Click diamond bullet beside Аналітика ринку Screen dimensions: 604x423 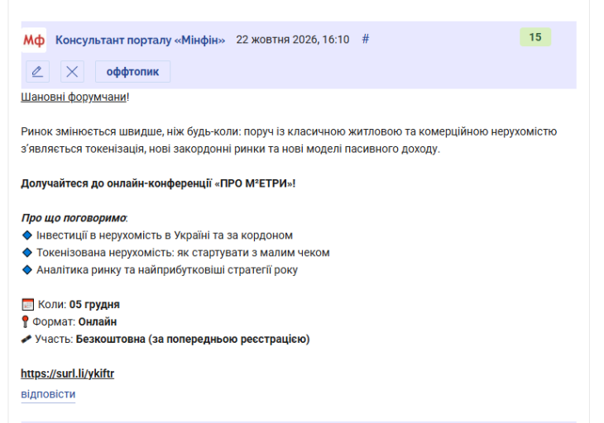click(x=27, y=269)
